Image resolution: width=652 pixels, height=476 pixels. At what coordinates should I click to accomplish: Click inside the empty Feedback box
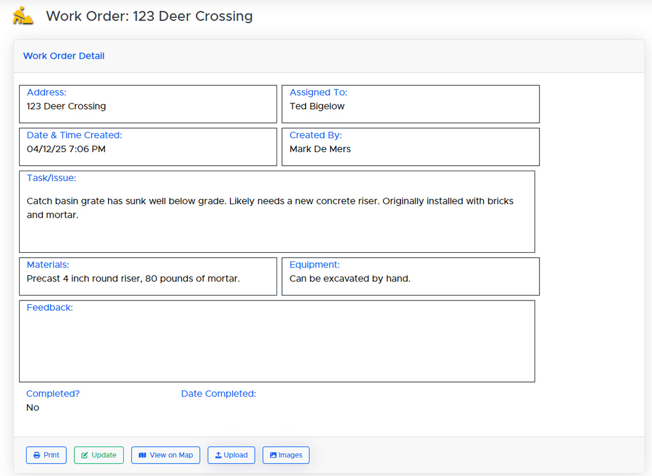click(277, 347)
